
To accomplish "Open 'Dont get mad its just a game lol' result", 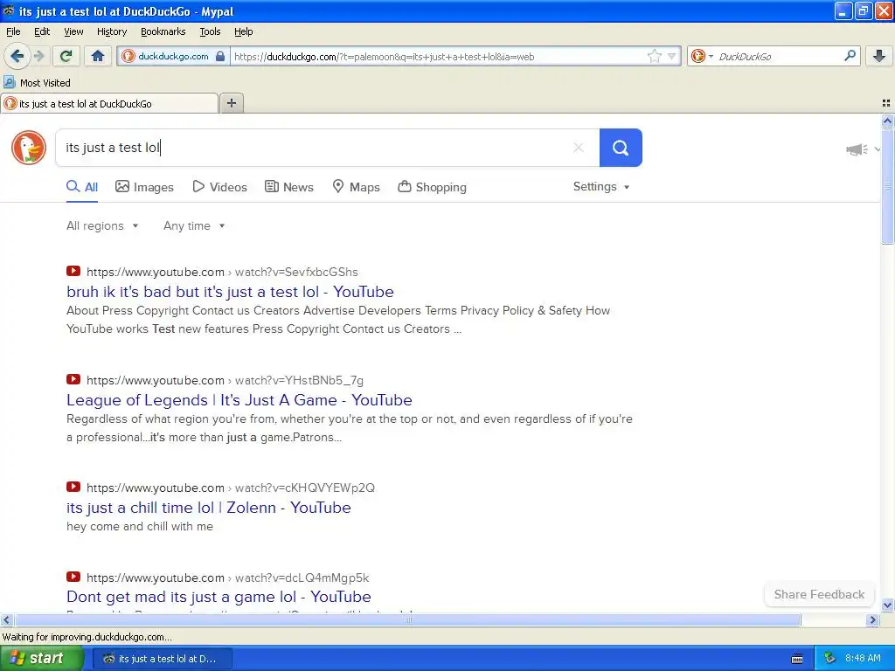I will 219,597.
